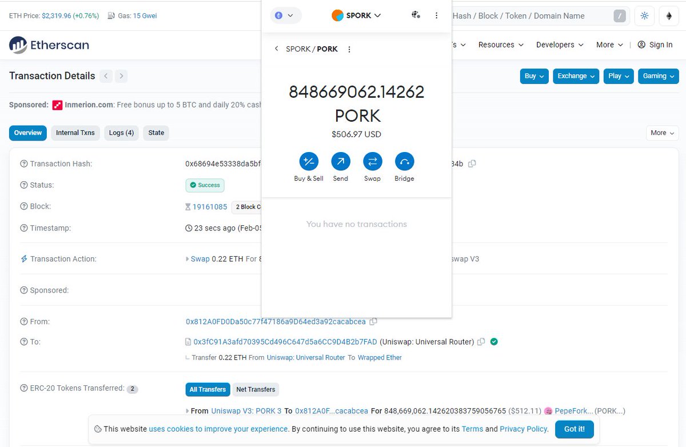Open SPORK account selector in MetaMask

click(x=357, y=15)
